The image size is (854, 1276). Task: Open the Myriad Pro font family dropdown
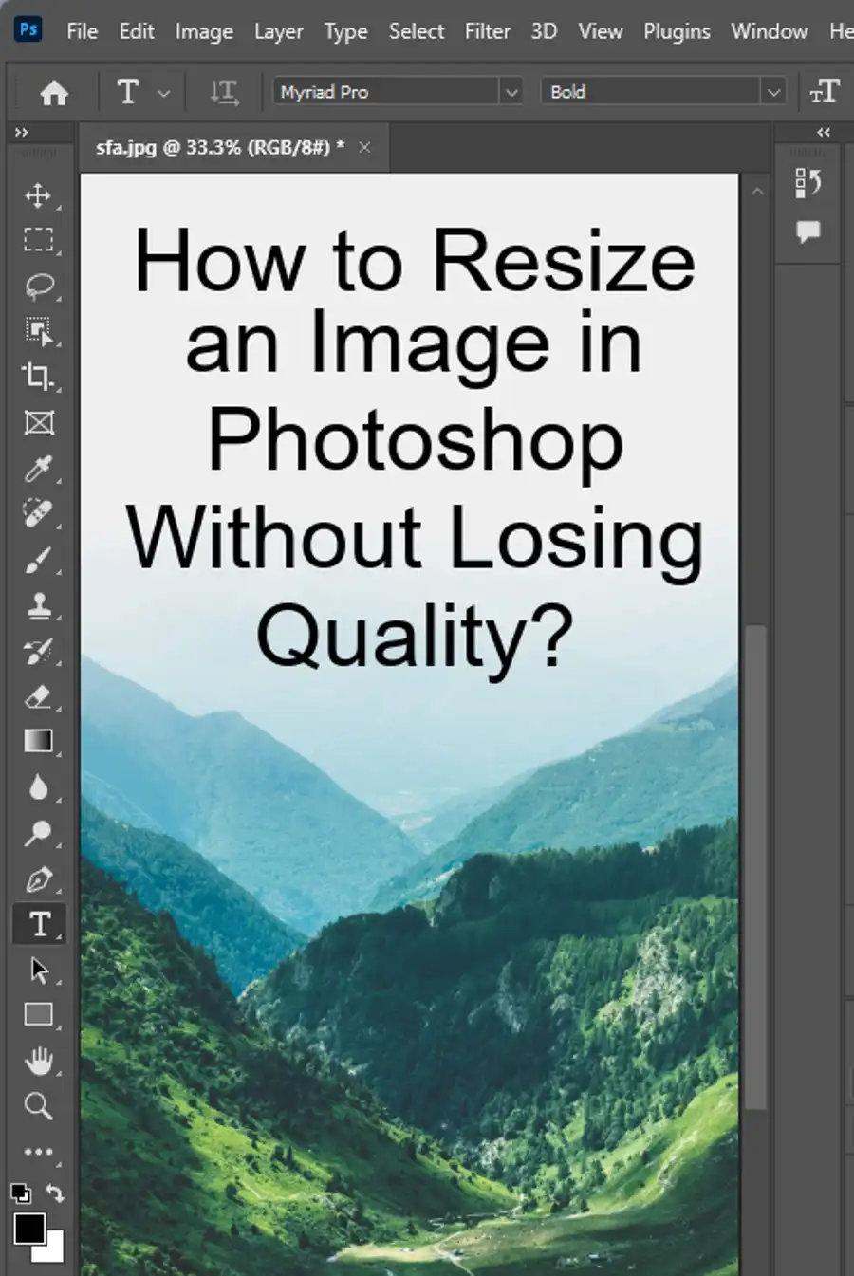(x=511, y=92)
